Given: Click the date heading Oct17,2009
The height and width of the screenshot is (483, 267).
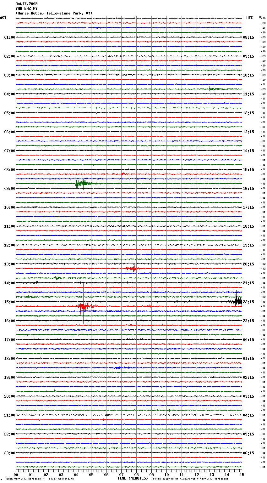Looking at the screenshot, I should [26, 4].
